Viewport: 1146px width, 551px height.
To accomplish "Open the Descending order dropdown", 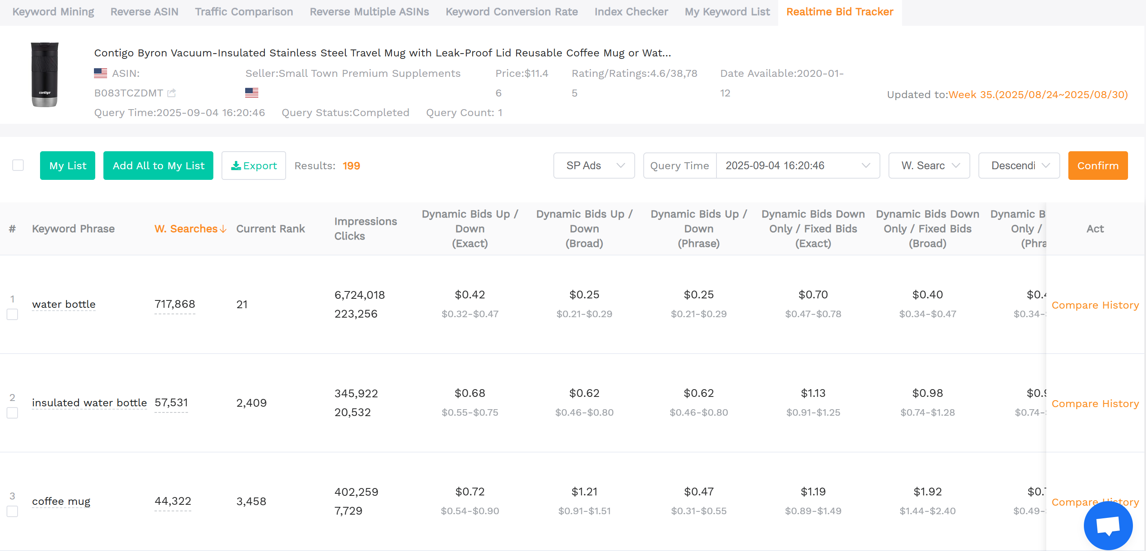I will coord(1019,166).
